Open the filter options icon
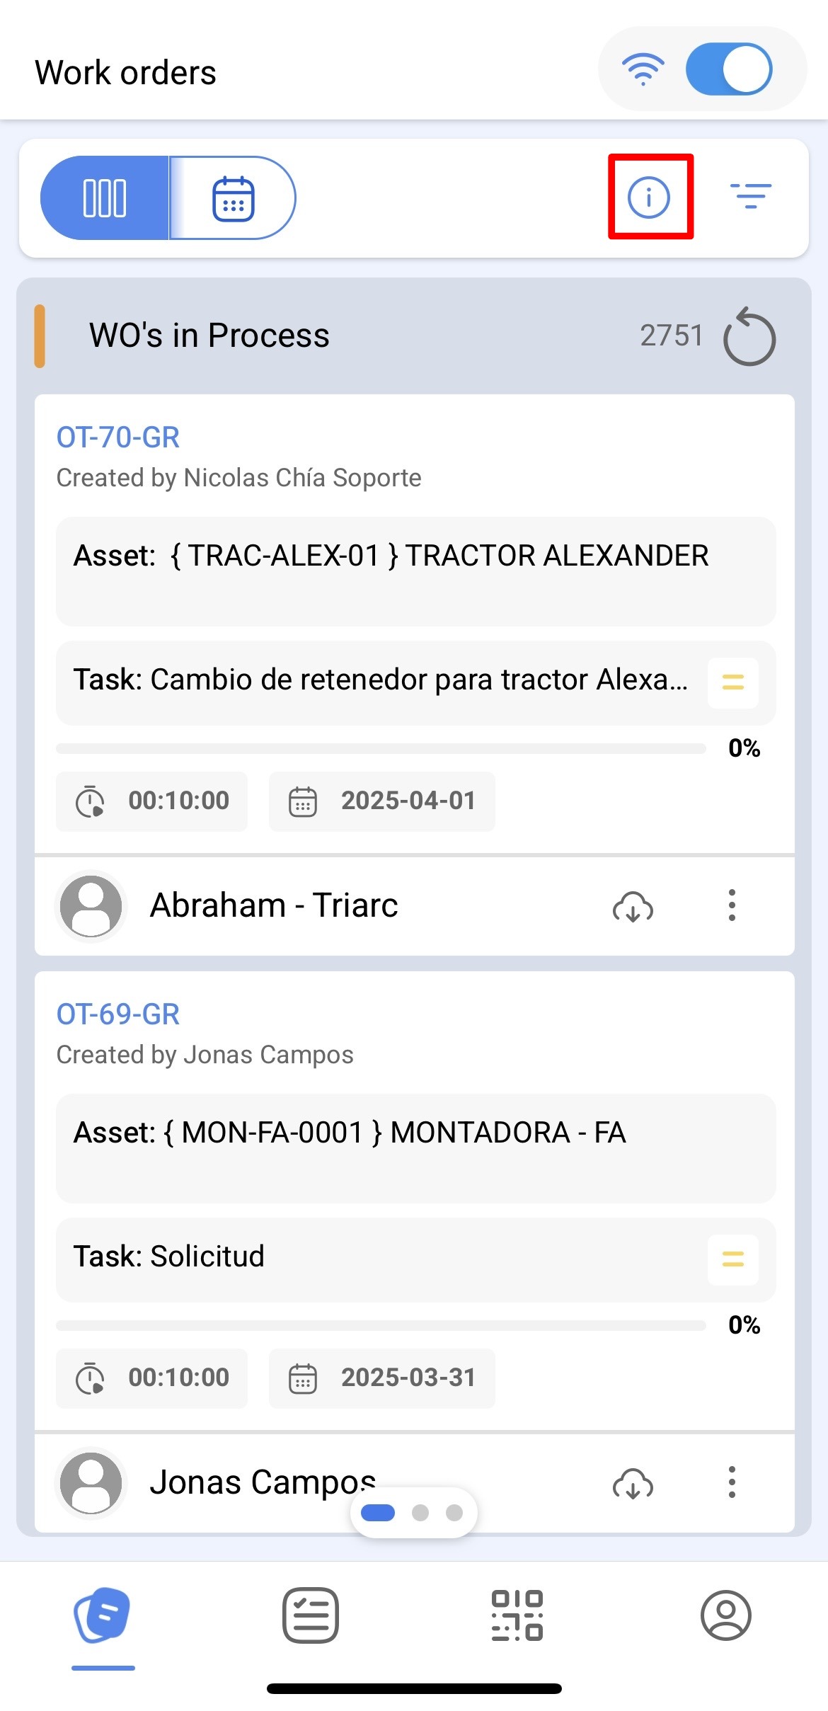Viewport: 828px width, 1711px height. click(x=750, y=196)
